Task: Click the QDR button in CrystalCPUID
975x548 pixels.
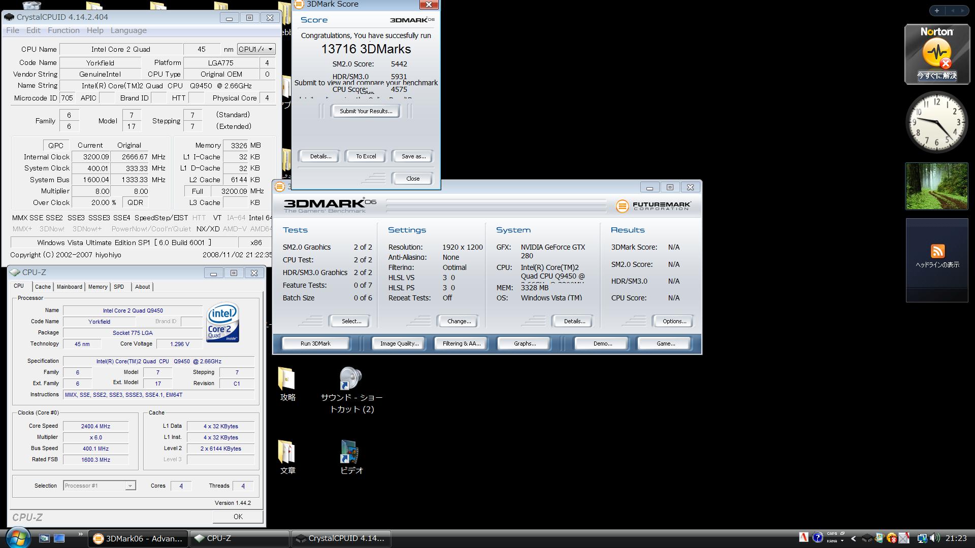Action: click(135, 202)
